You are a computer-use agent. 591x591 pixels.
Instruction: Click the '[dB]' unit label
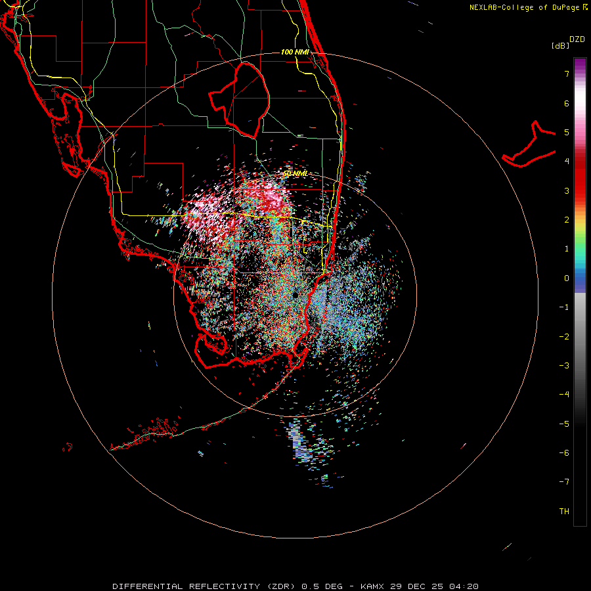click(560, 45)
